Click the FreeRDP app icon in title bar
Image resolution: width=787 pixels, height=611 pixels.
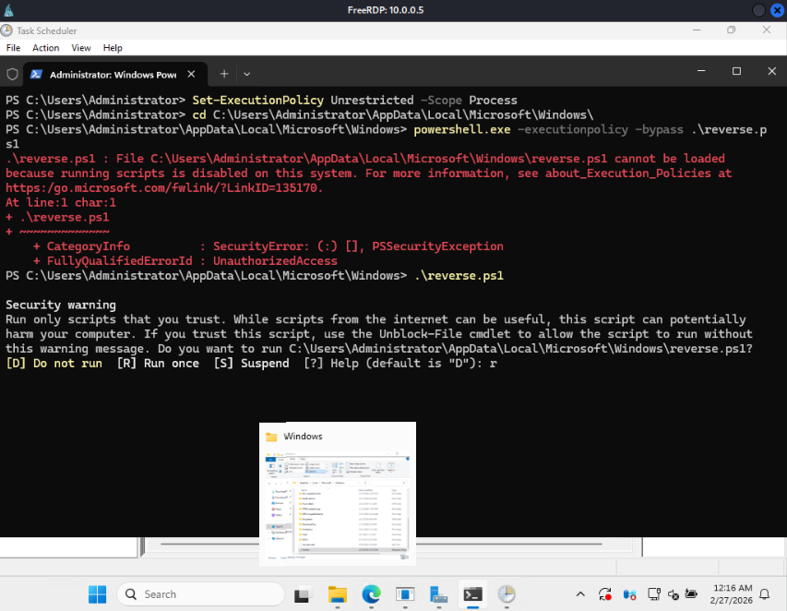[x=8, y=10]
